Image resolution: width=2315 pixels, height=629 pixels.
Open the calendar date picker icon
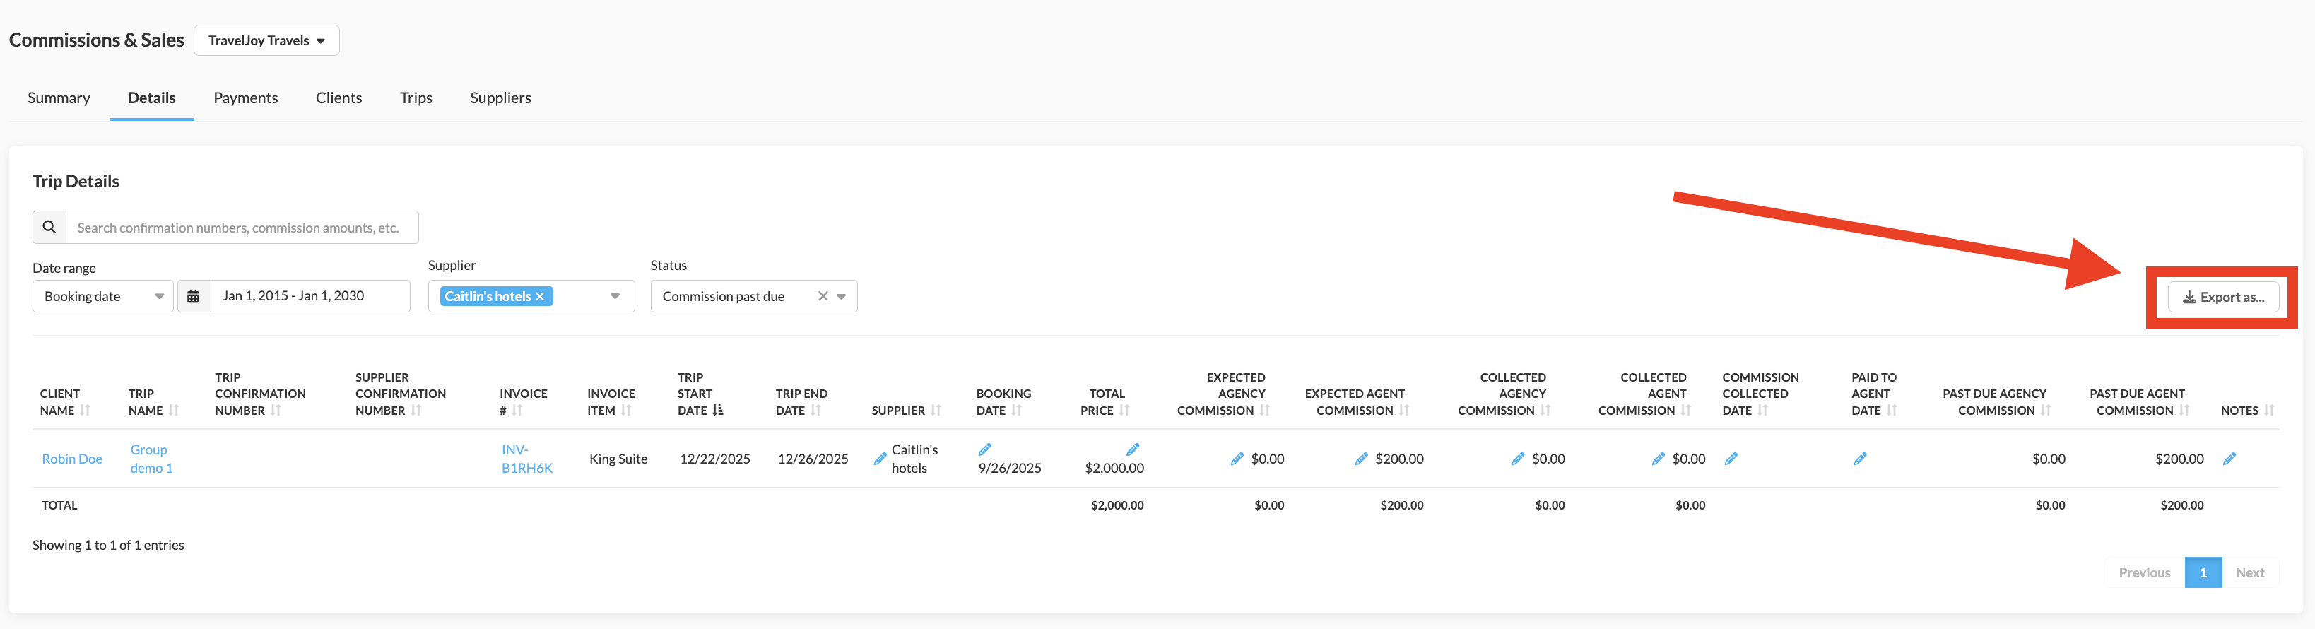[x=193, y=297]
